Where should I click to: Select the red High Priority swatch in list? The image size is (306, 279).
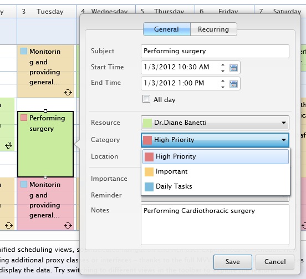[x=149, y=157]
